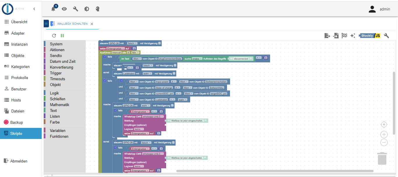Screen dimensions: 398x177
Task: Click Abmelden to log out
Action: coord(19,161)
